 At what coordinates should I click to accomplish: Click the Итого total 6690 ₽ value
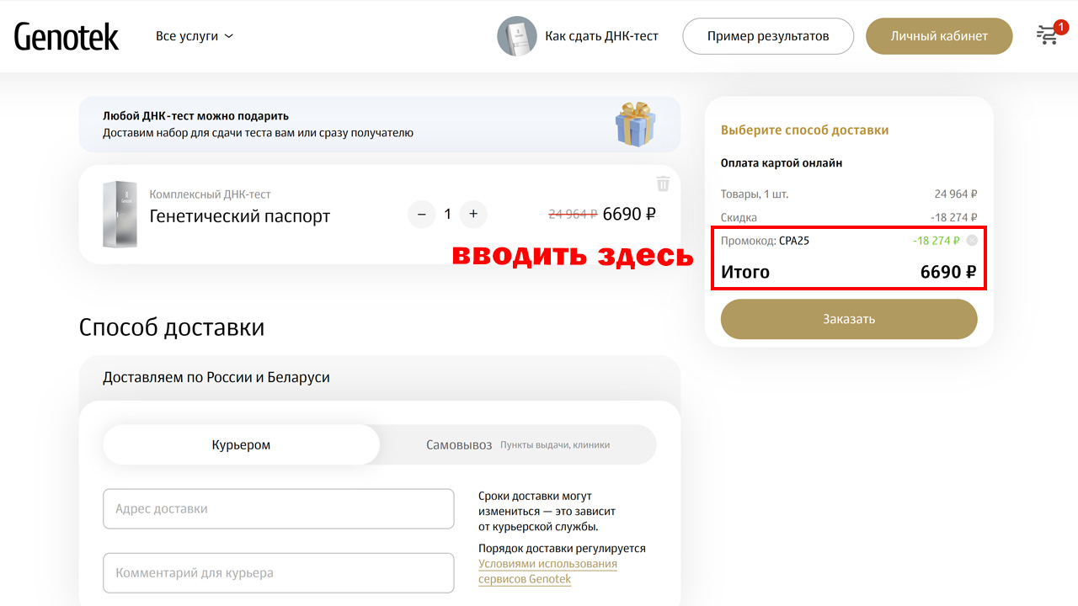[x=948, y=272]
